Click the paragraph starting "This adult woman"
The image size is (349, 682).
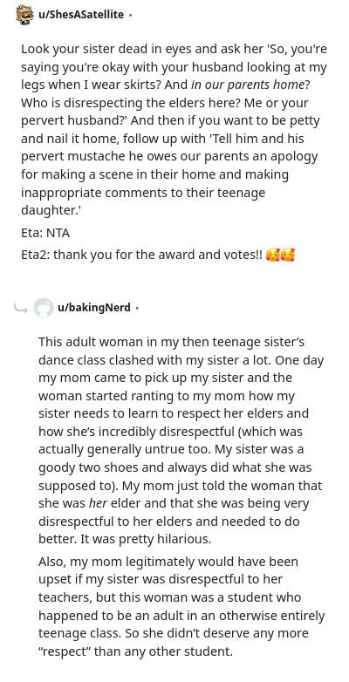pos(181,440)
